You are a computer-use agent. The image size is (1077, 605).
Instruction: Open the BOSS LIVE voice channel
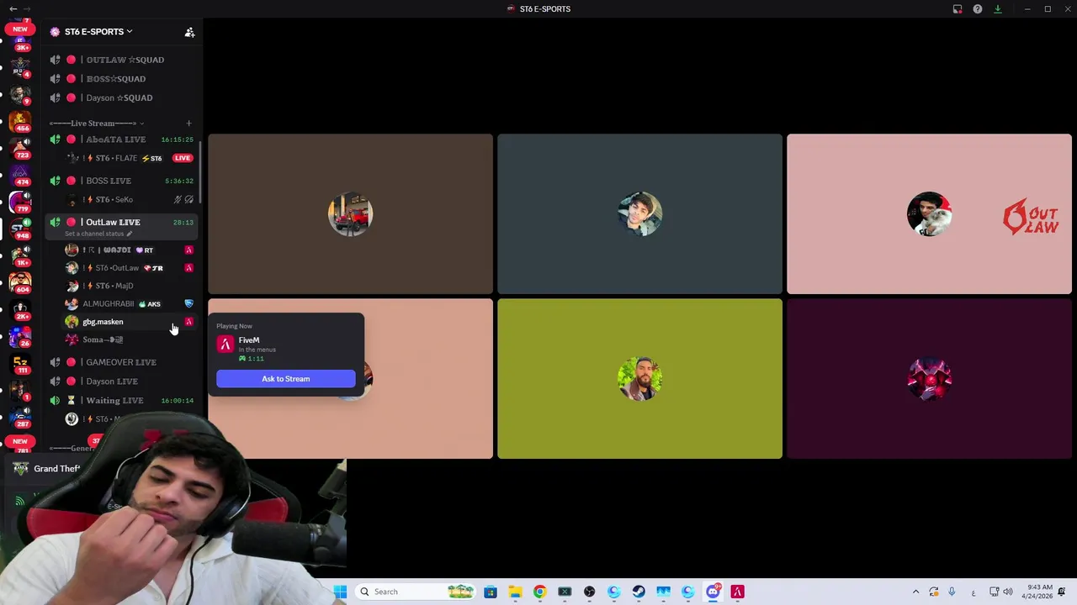point(121,181)
